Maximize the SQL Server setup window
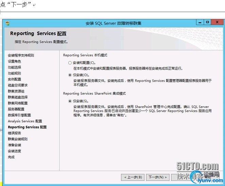225x186 pixels. (207, 22)
